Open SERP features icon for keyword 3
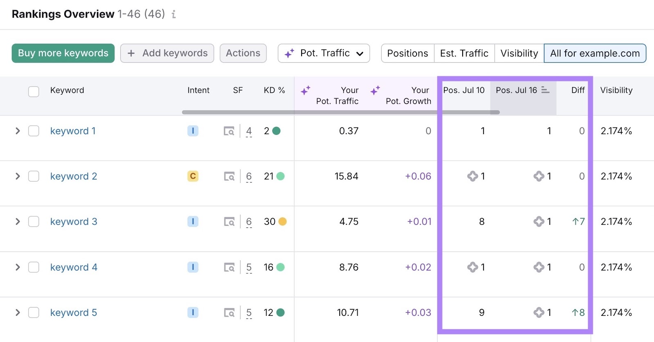This screenshot has height=342, width=654. point(229,222)
